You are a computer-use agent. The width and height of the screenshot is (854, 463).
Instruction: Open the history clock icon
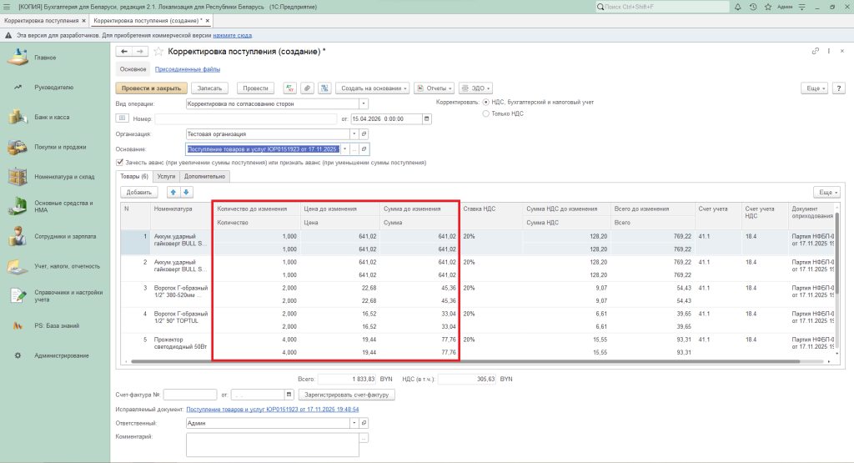(753, 7)
